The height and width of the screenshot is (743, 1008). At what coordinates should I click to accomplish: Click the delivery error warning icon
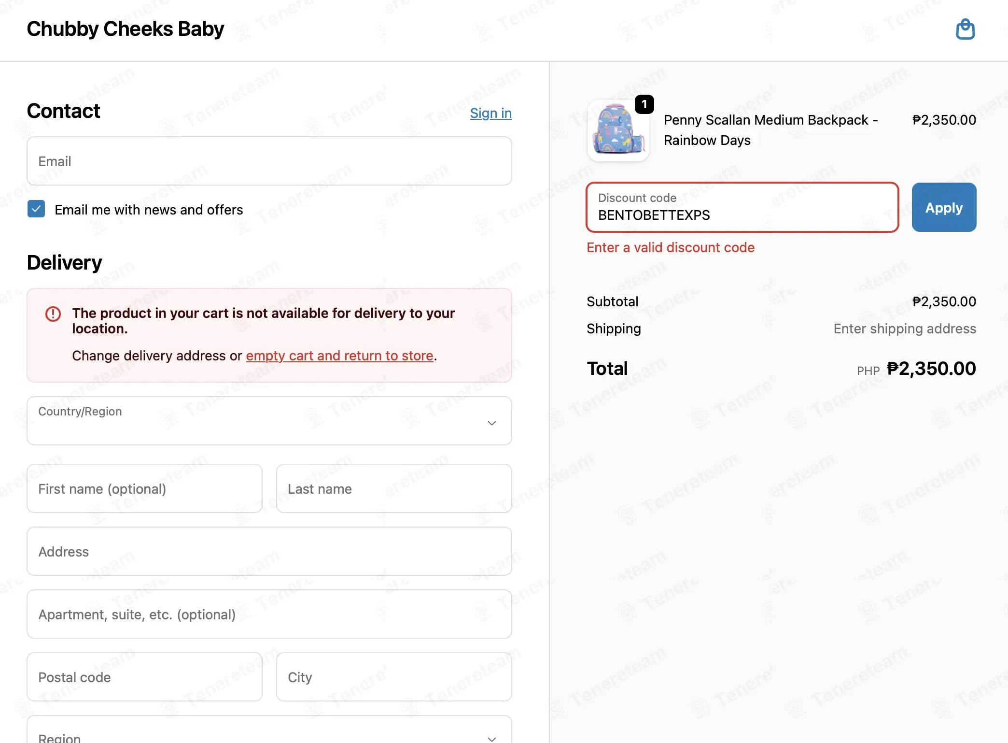[x=53, y=314]
